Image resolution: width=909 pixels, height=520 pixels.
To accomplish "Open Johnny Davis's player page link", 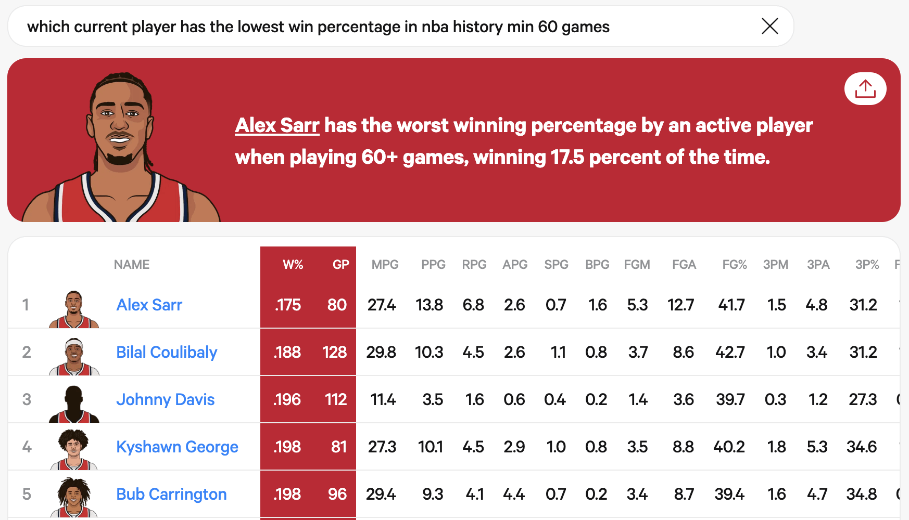I will click(165, 399).
